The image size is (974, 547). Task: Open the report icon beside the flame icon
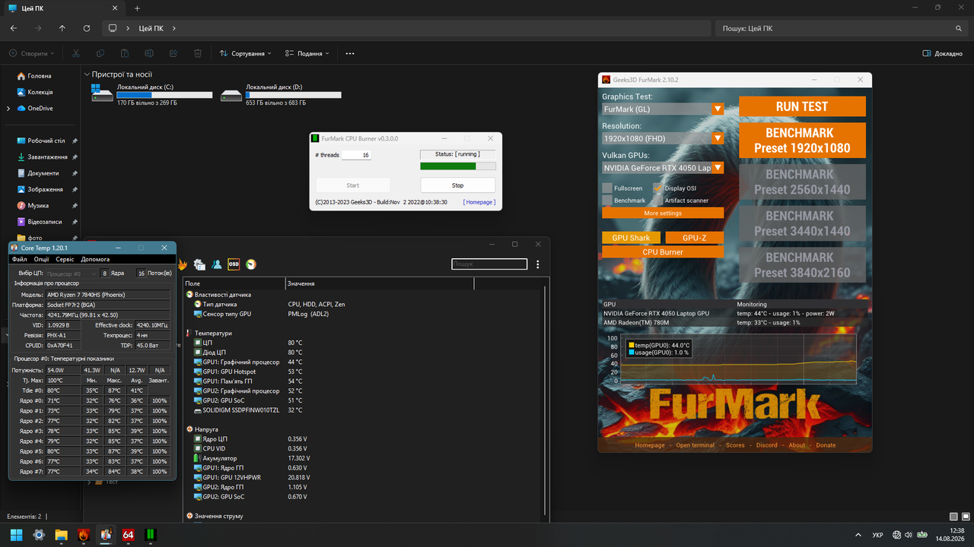click(199, 264)
